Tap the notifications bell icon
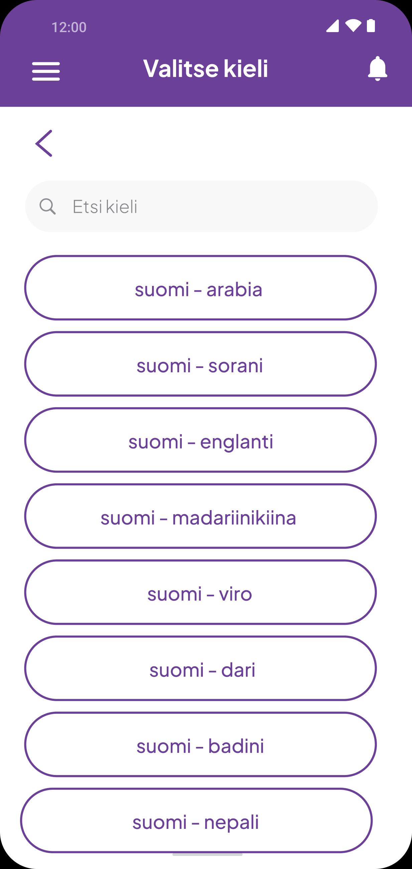This screenshot has height=869, width=412. (377, 69)
